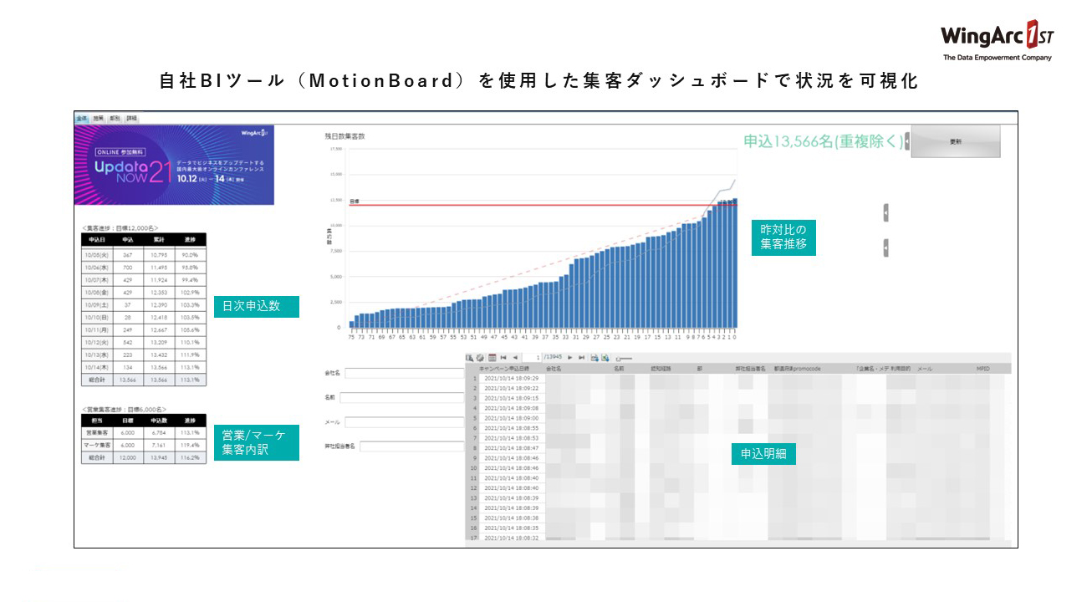Screen dimensions: 1087x602
Task: Advance to next page of the table
Action: (570, 358)
